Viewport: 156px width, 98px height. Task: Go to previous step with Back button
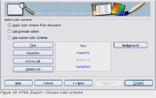coord(78,83)
